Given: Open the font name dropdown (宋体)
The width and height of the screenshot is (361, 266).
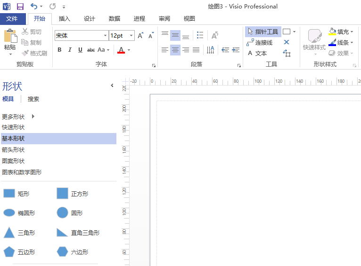Looking at the screenshot, I should tap(105, 36).
